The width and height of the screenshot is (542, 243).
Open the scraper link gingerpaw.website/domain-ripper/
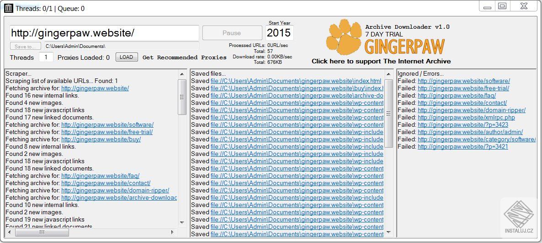coord(116,190)
